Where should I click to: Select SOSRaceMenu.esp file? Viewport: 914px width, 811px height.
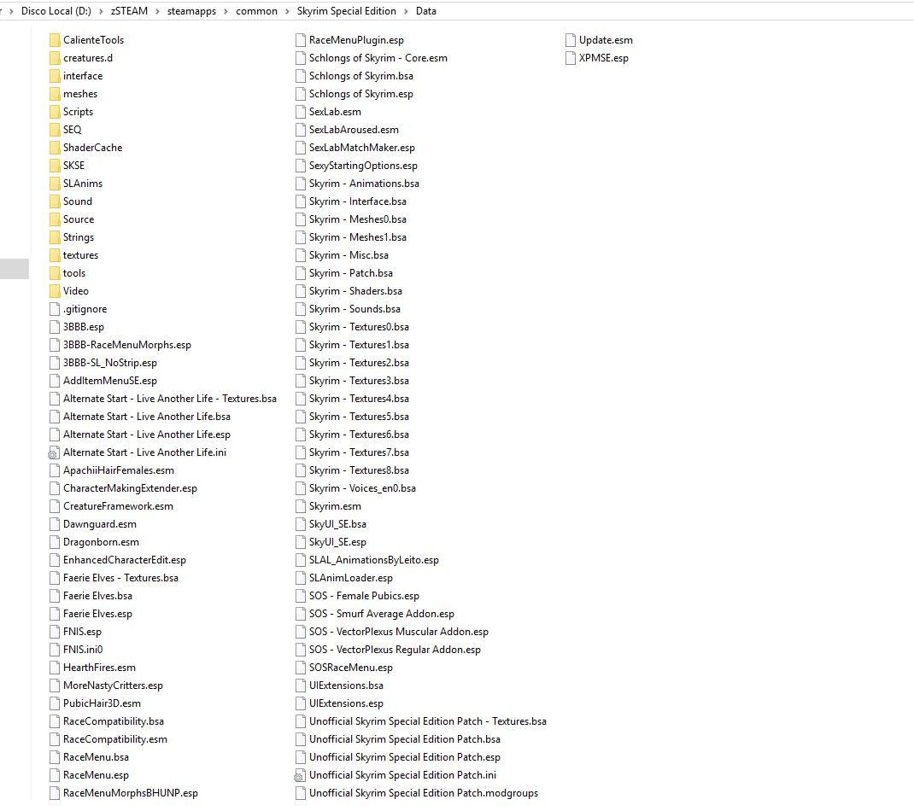click(x=351, y=668)
